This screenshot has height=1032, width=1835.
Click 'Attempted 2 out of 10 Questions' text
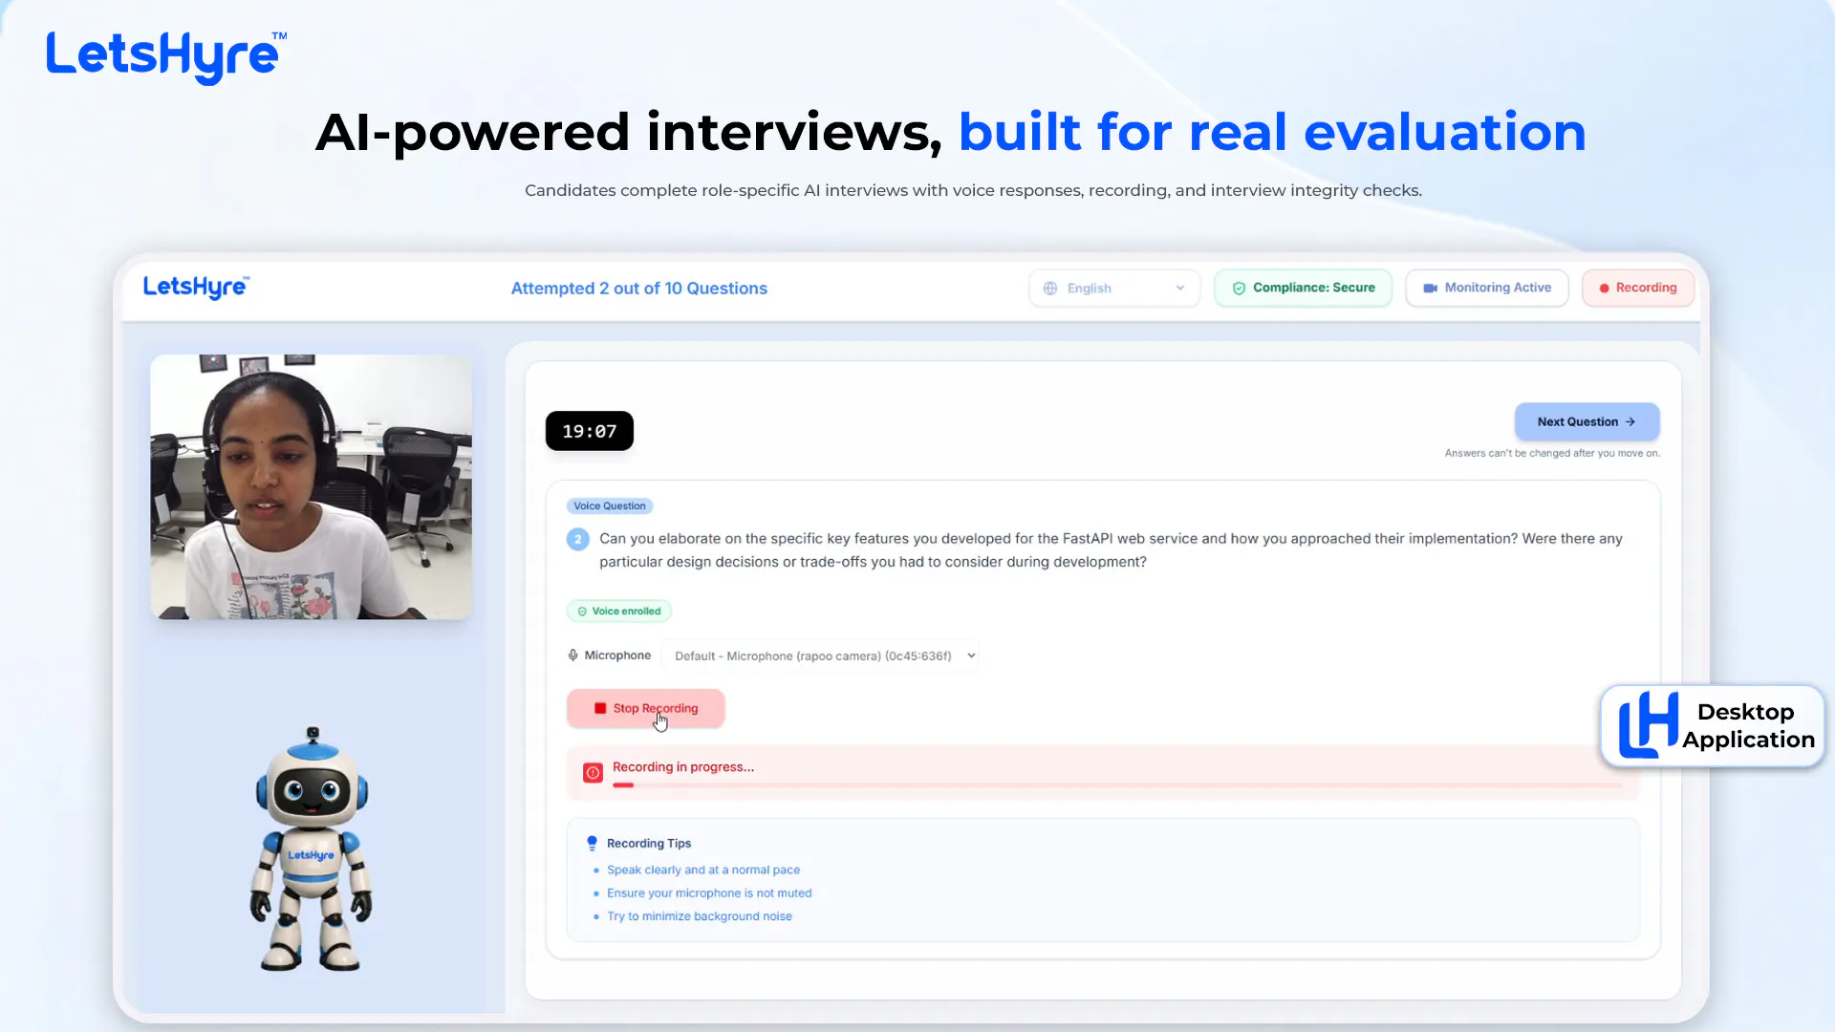(x=639, y=289)
